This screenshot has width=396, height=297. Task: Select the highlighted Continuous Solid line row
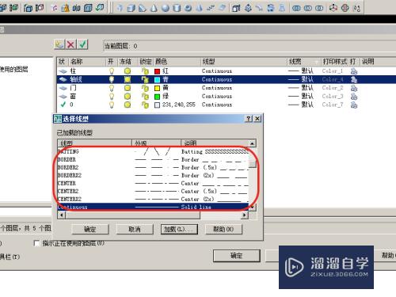tap(153, 207)
